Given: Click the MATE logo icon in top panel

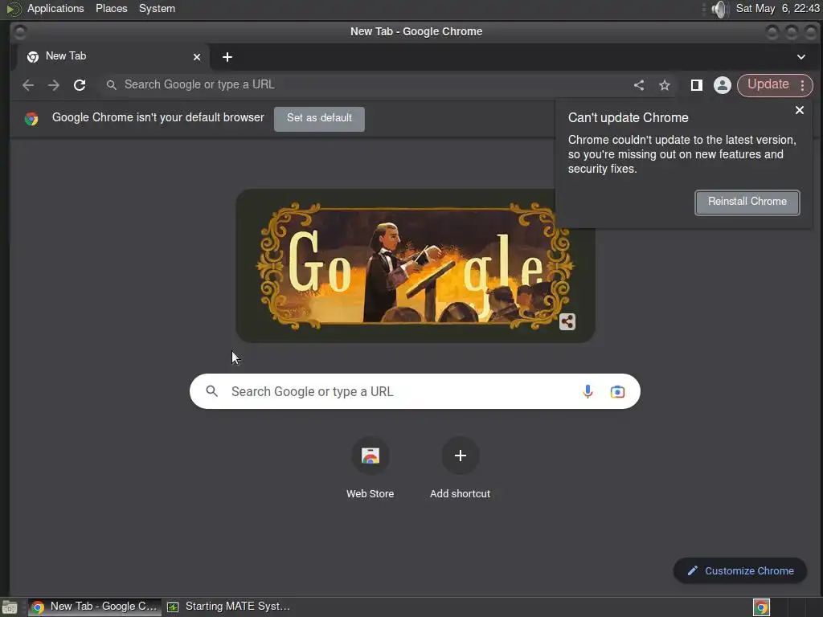Looking at the screenshot, I should coord(13,9).
